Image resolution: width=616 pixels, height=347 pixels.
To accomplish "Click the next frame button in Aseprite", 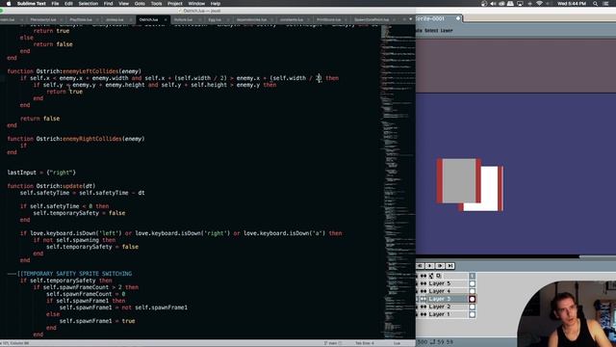I will point(440,266).
